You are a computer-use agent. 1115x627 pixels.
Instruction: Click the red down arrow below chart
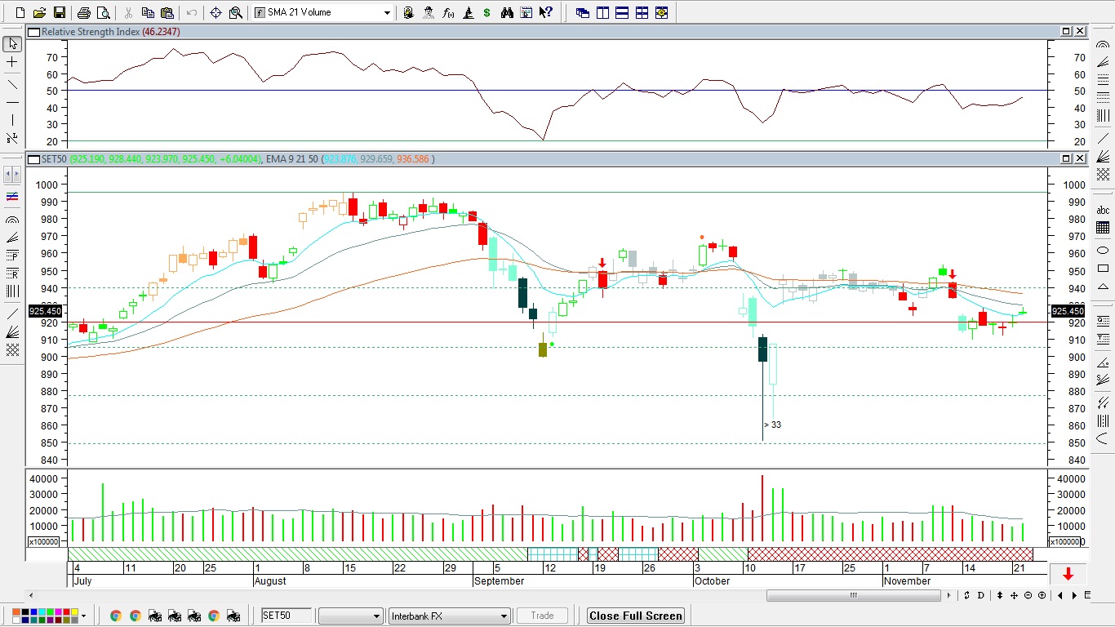point(1068,575)
